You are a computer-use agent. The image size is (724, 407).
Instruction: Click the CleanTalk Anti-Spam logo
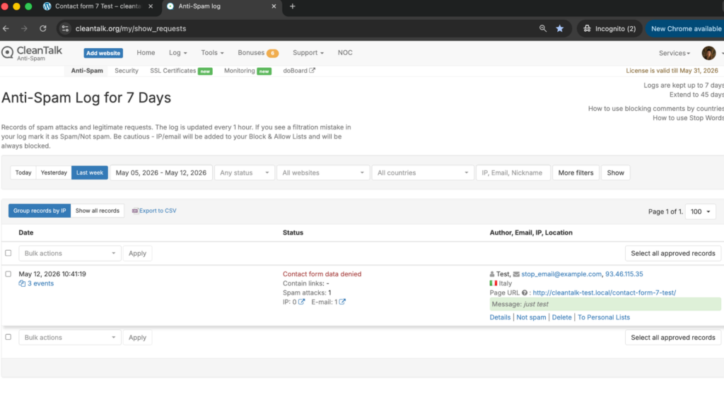(31, 53)
